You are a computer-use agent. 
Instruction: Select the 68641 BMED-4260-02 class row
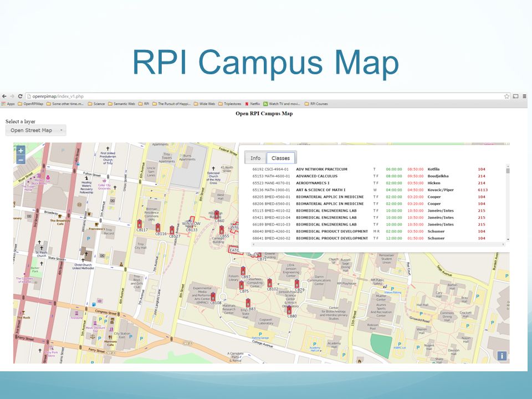coord(369,238)
